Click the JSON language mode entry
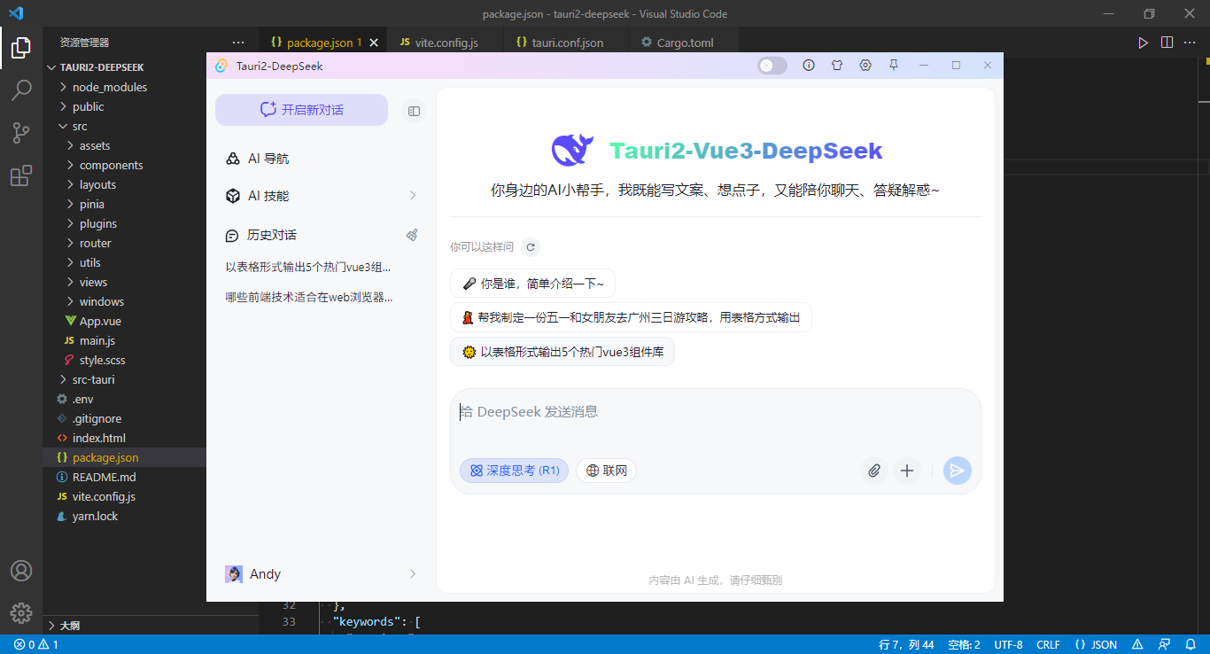This screenshot has width=1210, height=654. [x=1096, y=644]
